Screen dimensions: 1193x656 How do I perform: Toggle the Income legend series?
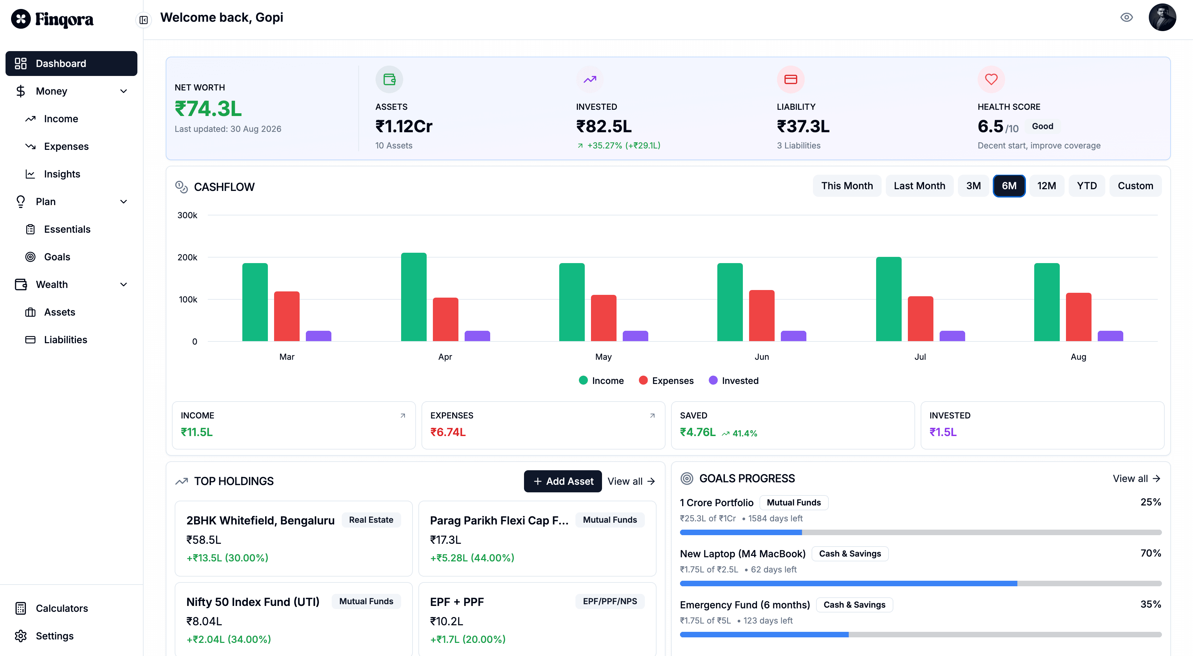601,380
